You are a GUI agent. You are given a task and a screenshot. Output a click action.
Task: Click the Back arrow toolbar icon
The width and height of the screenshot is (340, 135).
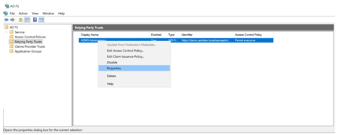6,20
